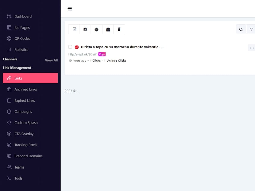Select the Tracking Pixels icon
The height and width of the screenshot is (191, 255).
[9, 145]
